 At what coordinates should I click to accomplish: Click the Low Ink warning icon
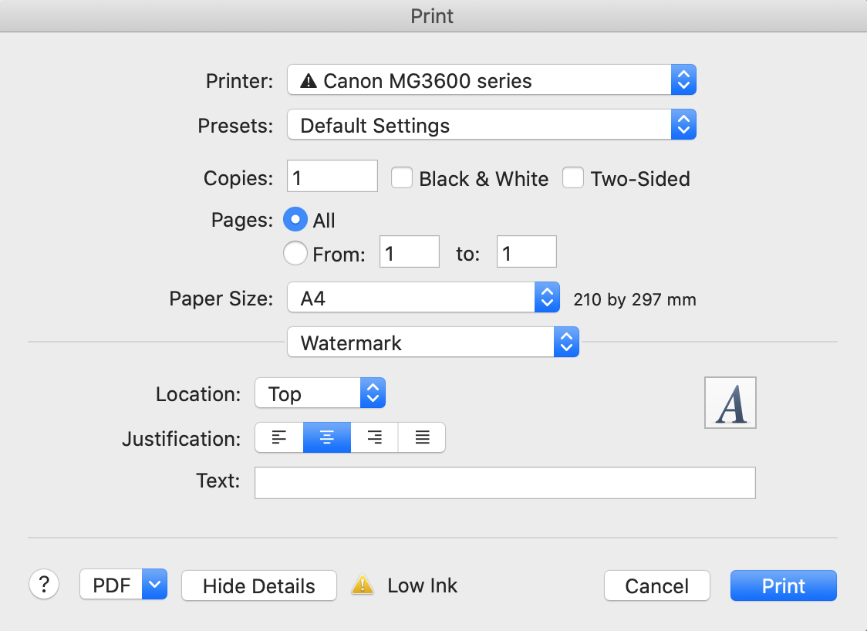pos(363,585)
